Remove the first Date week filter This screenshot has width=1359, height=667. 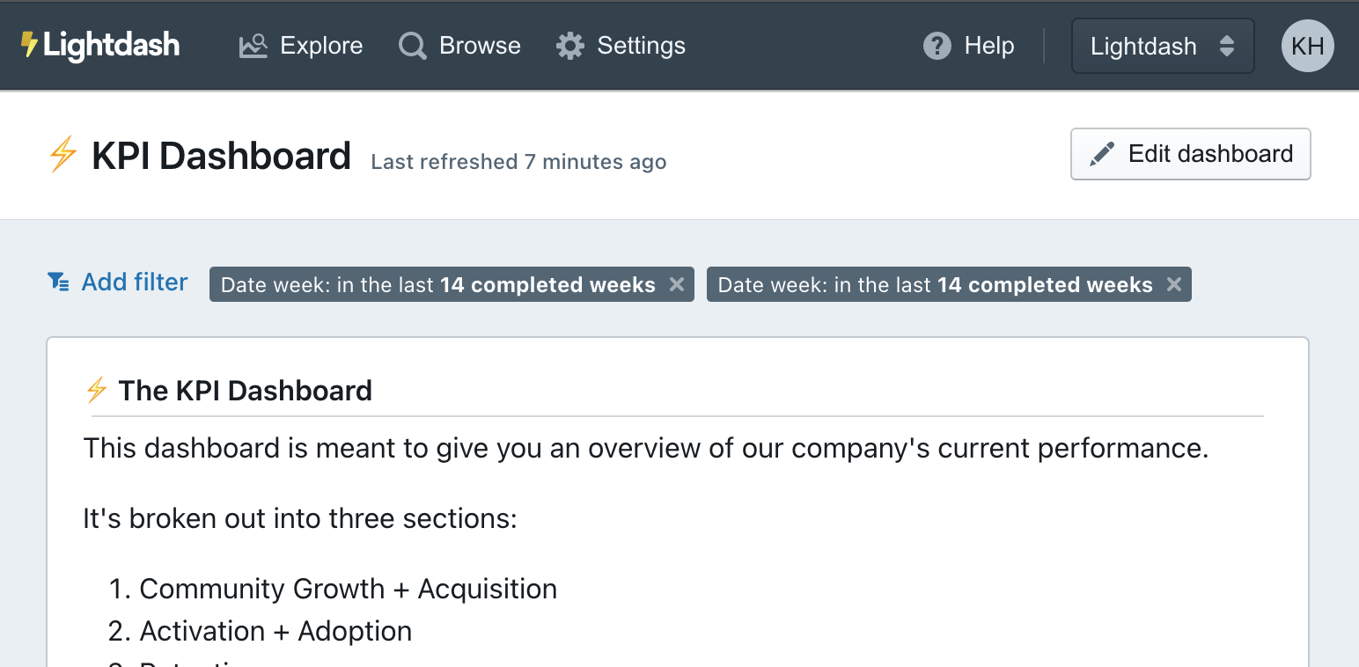[x=677, y=284]
